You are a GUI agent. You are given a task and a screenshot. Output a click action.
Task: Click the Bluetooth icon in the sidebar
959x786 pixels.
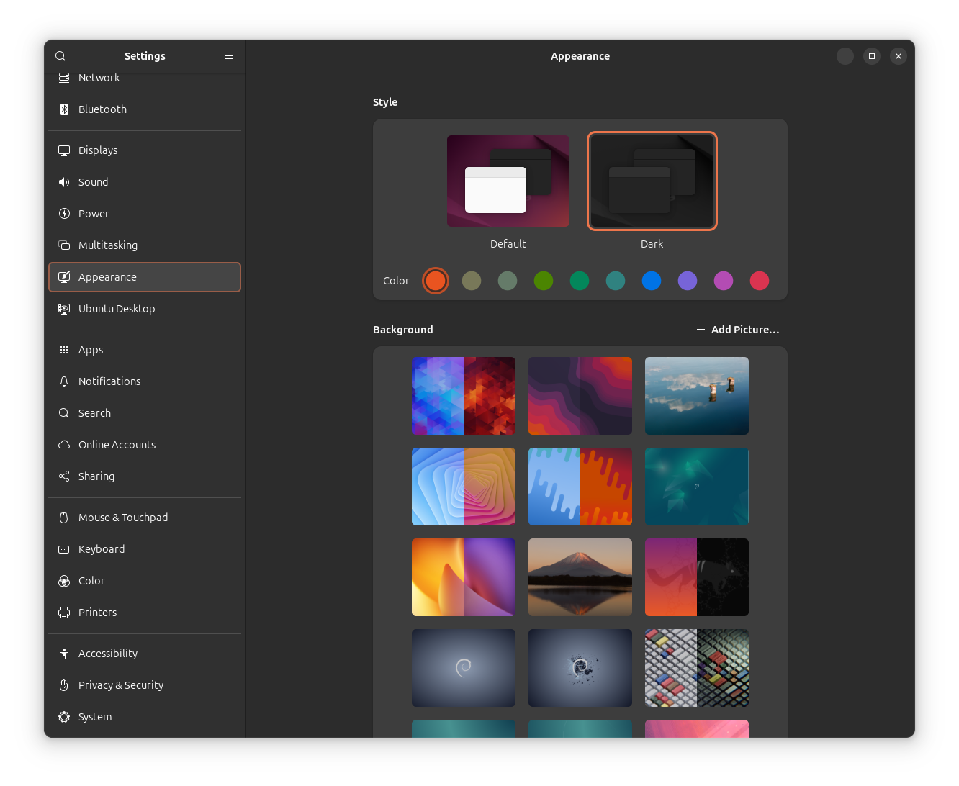click(x=64, y=109)
